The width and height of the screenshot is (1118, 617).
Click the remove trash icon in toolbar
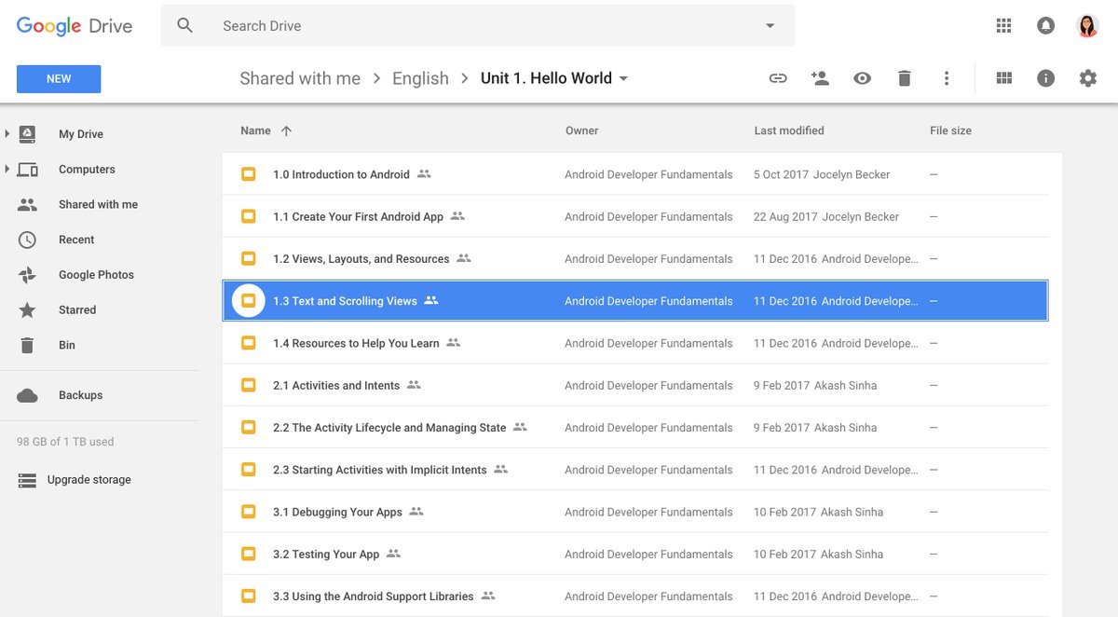904,78
